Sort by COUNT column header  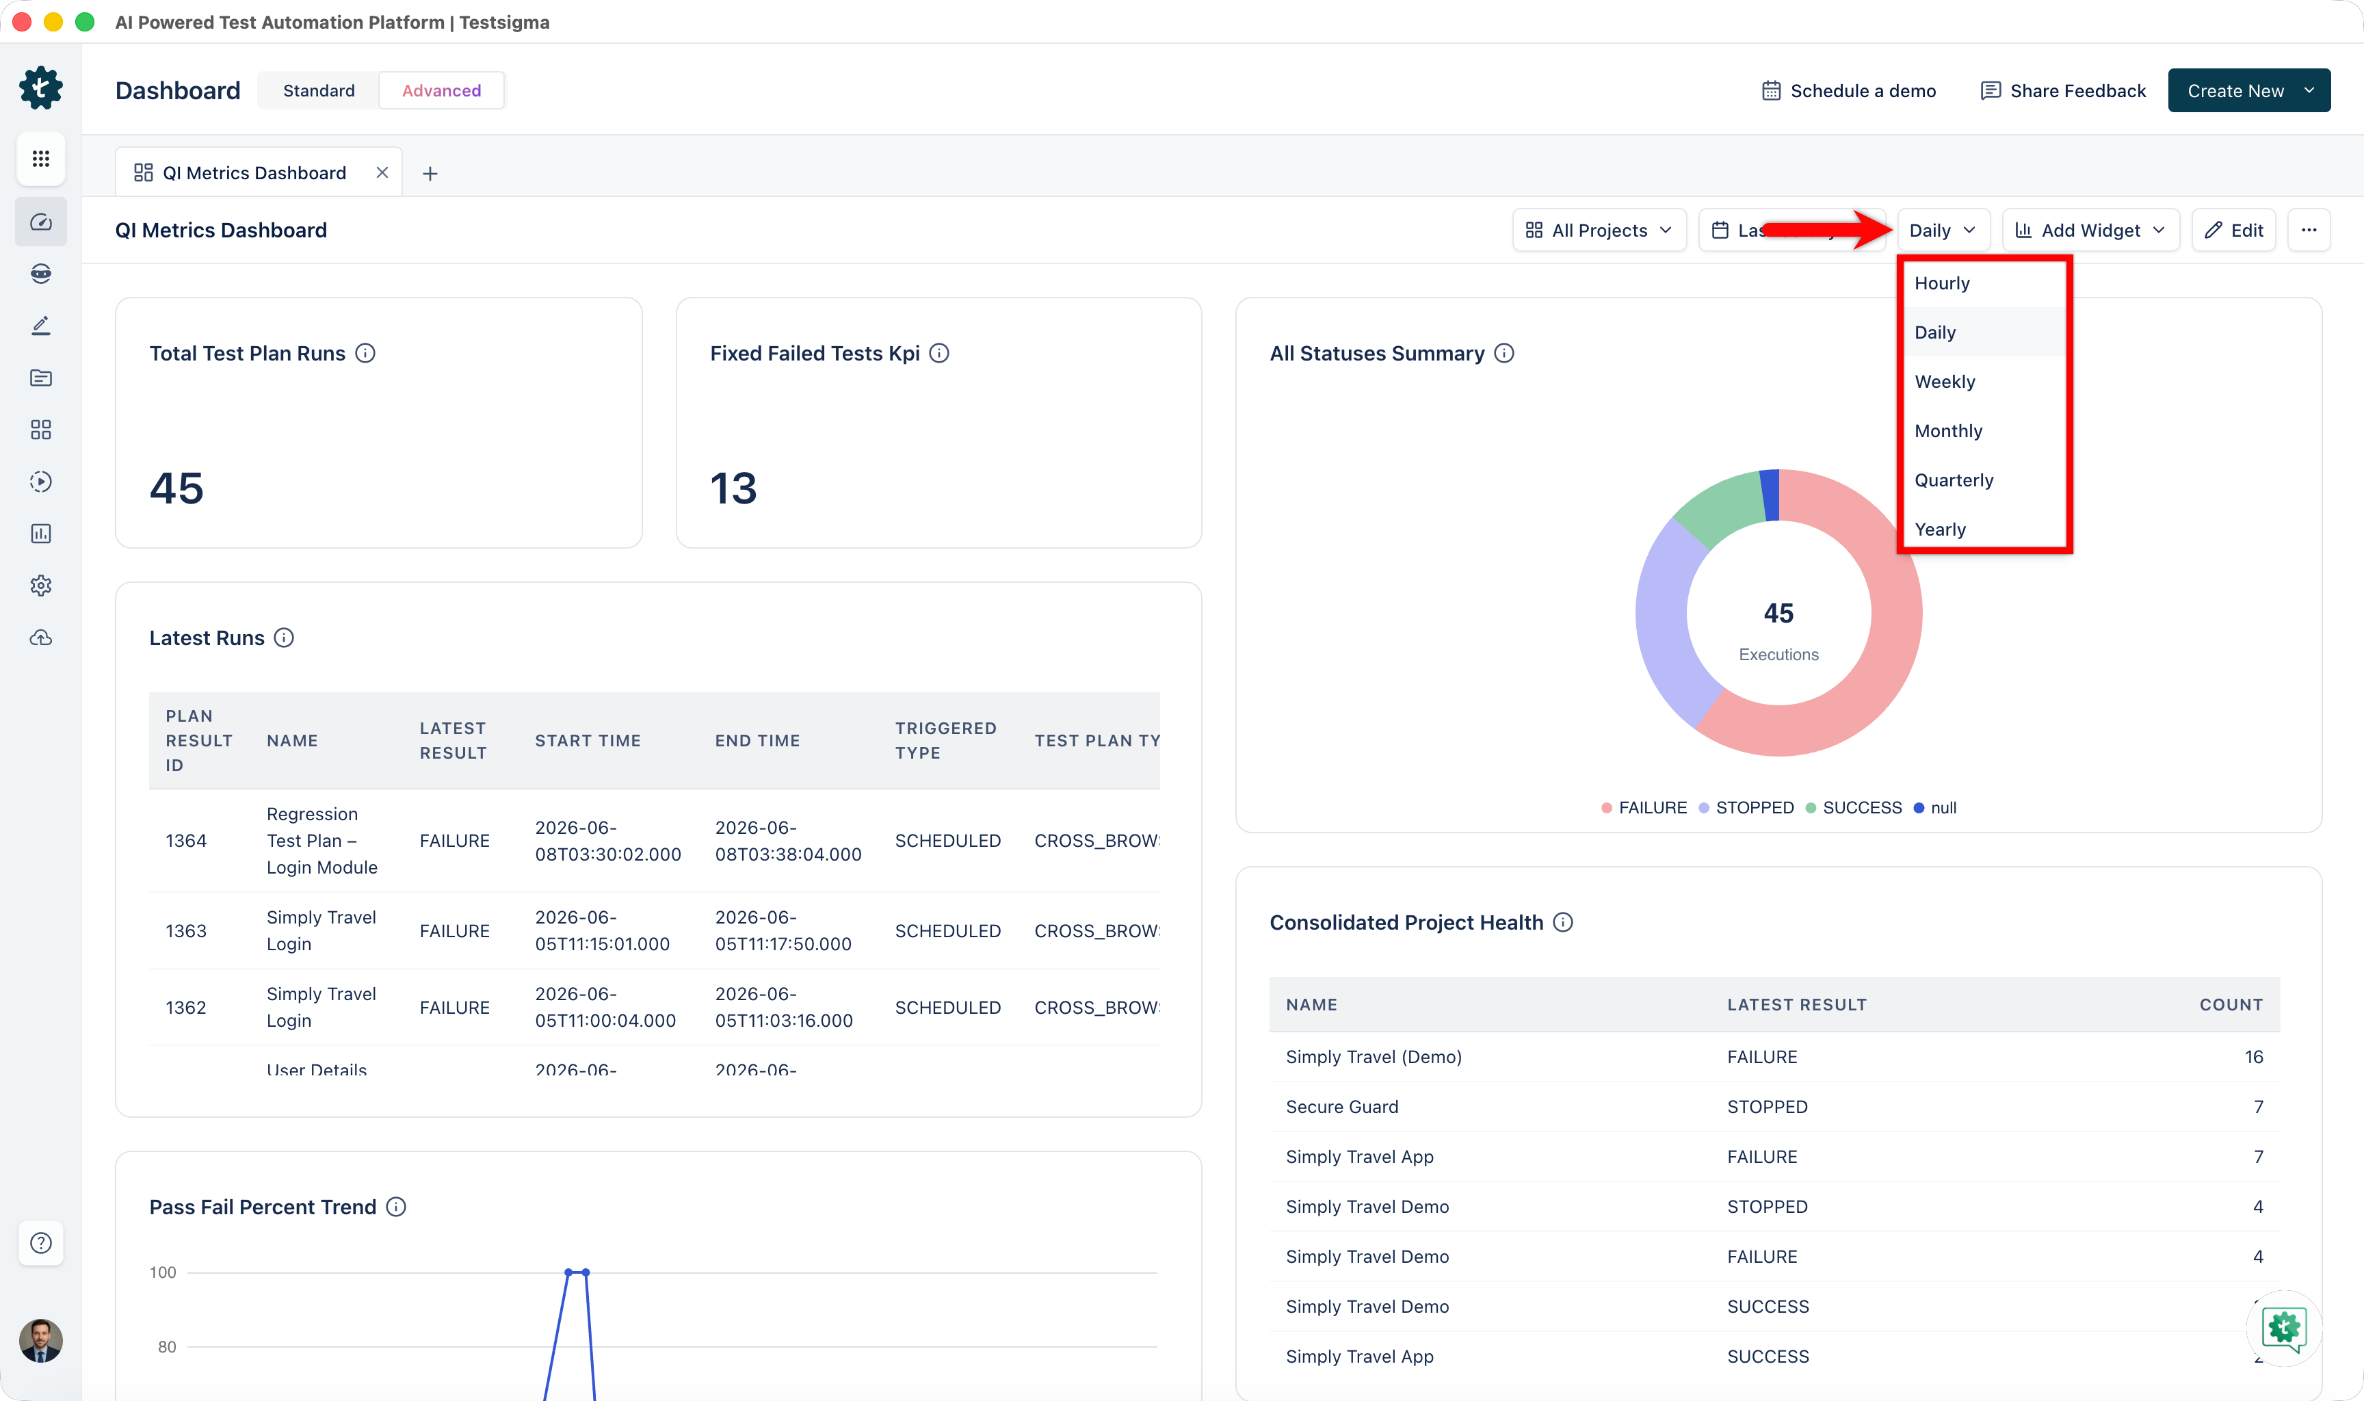tap(2231, 1006)
